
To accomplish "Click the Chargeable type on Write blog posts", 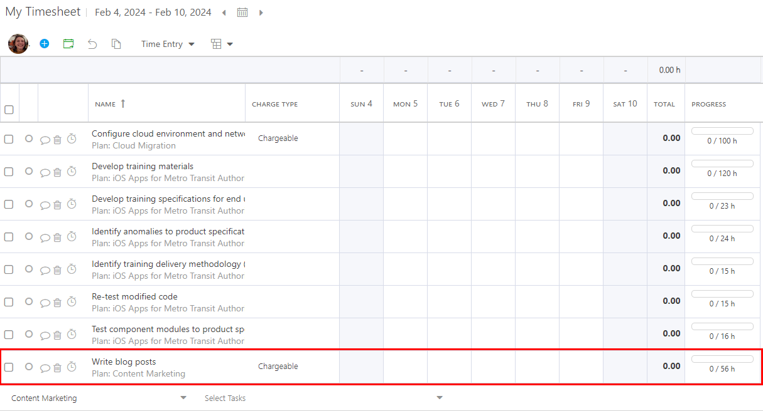I will (x=278, y=367).
